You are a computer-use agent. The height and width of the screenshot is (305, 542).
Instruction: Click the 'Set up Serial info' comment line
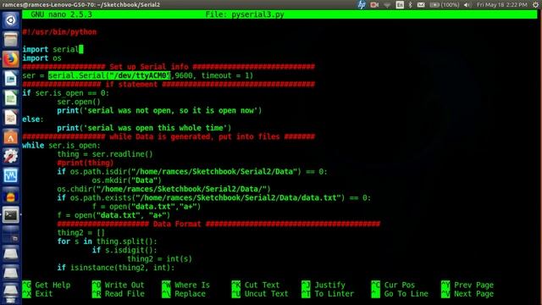(169, 67)
